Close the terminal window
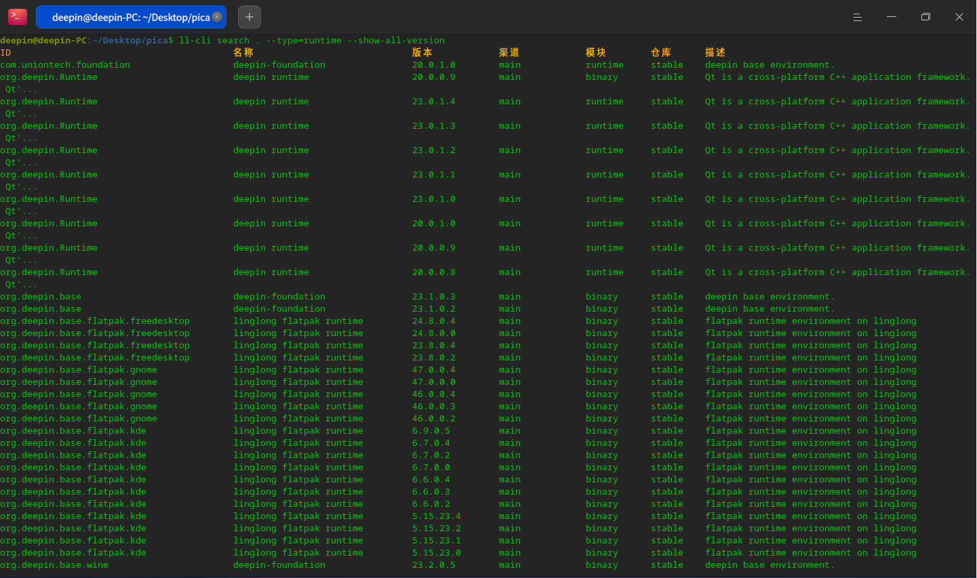The height and width of the screenshot is (578, 977). tap(959, 17)
